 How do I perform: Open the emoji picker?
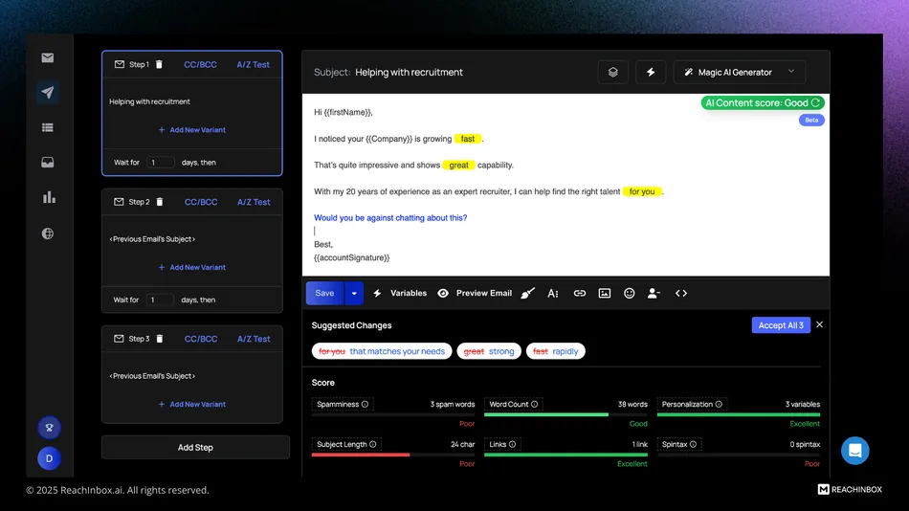tap(629, 294)
